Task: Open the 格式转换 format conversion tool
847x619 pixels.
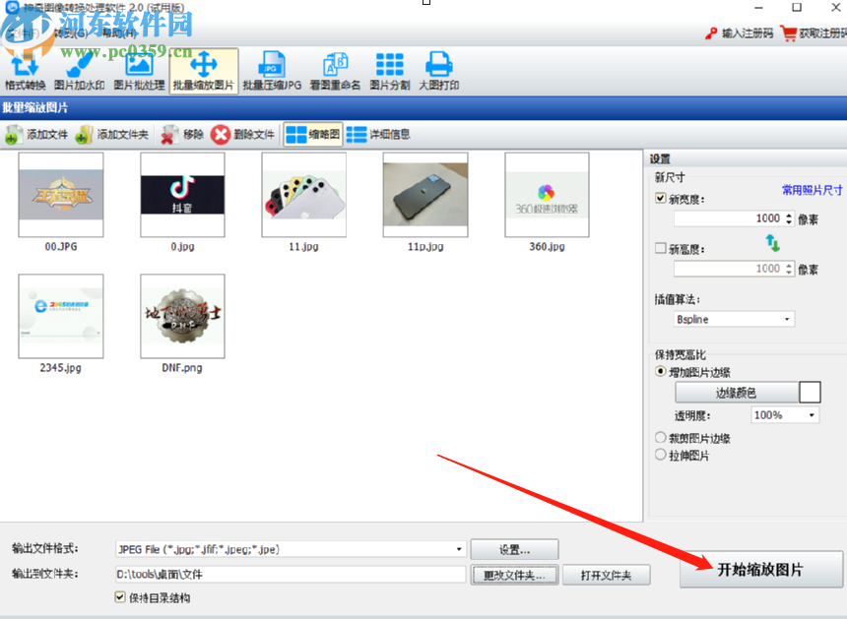Action: coord(26,71)
